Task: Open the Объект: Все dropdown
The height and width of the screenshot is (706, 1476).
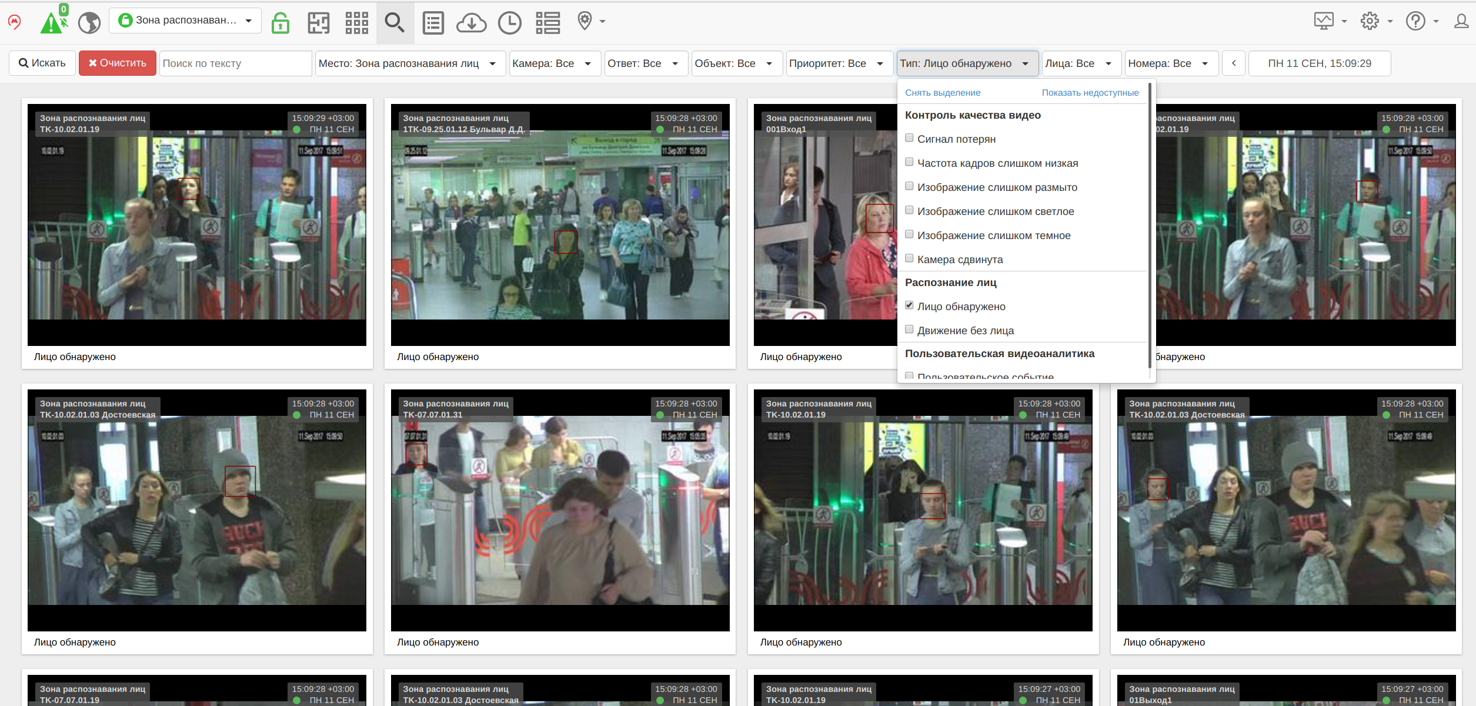Action: (736, 63)
